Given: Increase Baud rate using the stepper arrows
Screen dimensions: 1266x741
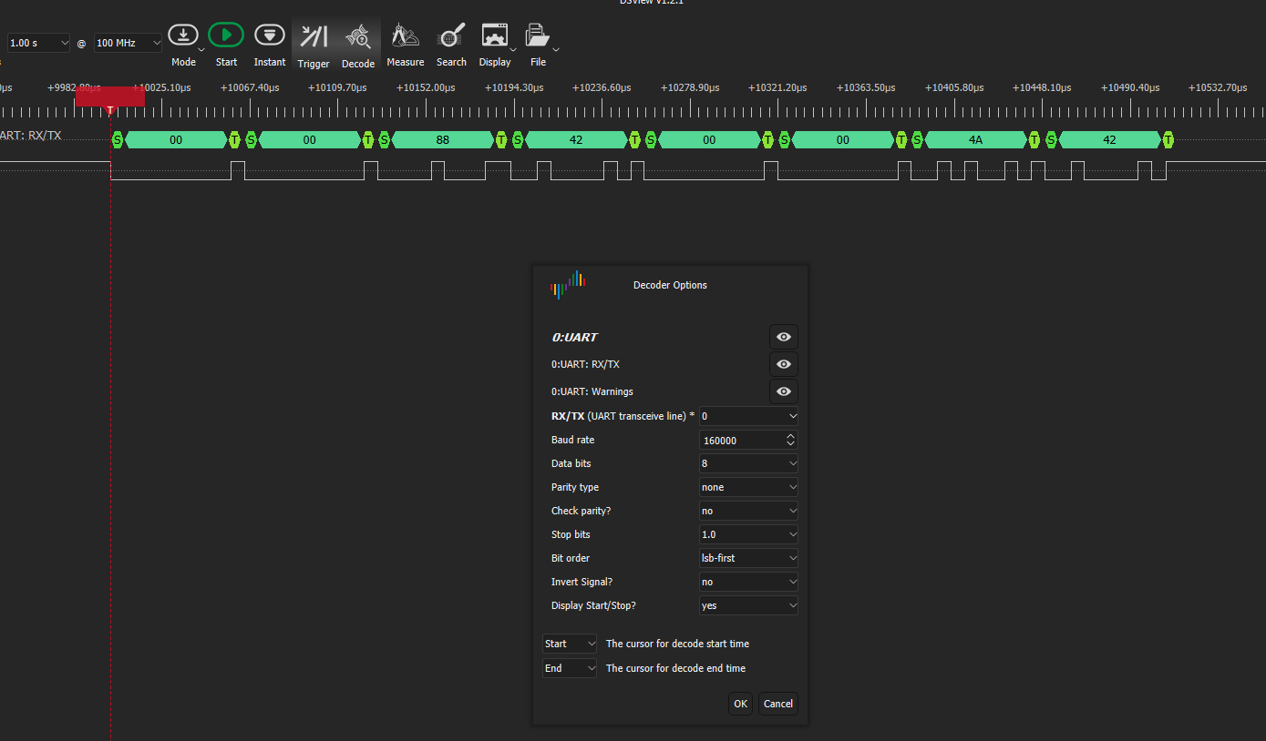Looking at the screenshot, I should (x=790, y=436).
